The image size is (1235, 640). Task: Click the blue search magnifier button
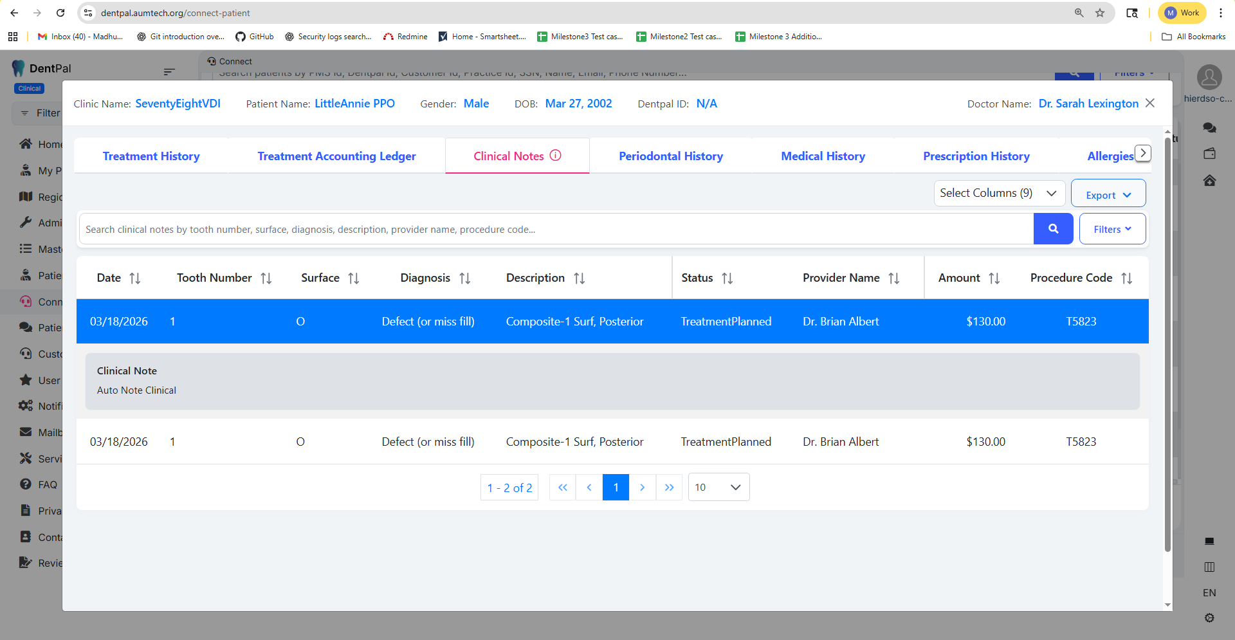point(1053,229)
